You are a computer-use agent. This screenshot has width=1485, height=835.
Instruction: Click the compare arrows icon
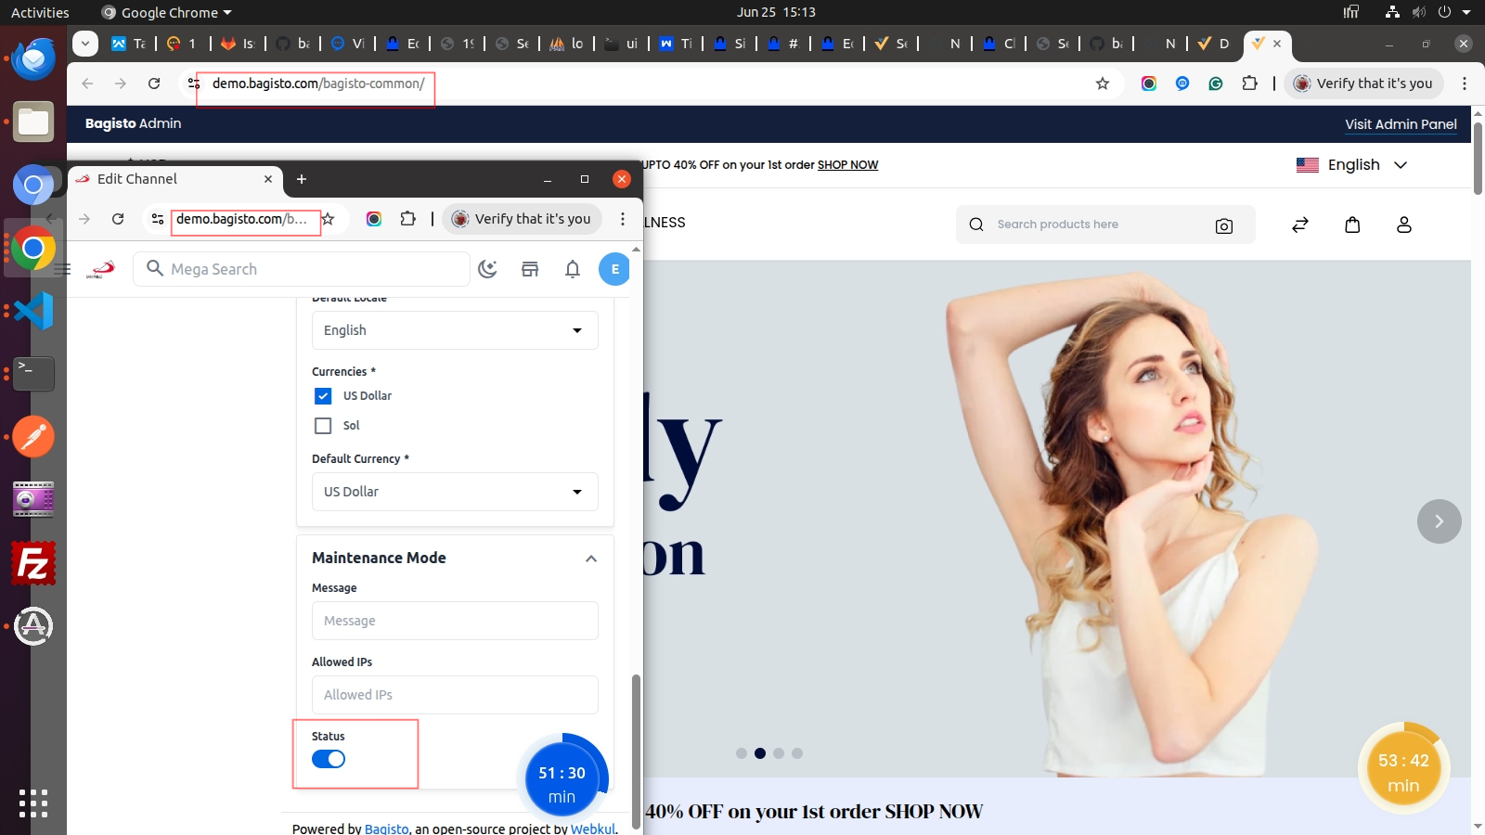(1300, 225)
